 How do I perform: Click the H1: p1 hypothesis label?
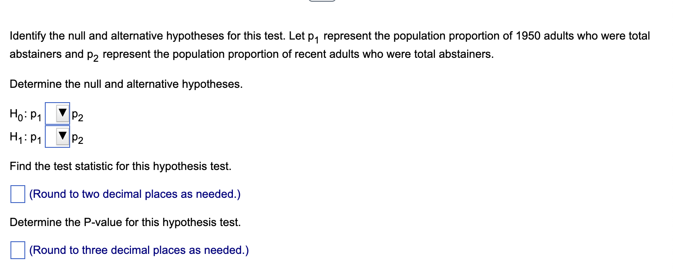[x=24, y=137]
